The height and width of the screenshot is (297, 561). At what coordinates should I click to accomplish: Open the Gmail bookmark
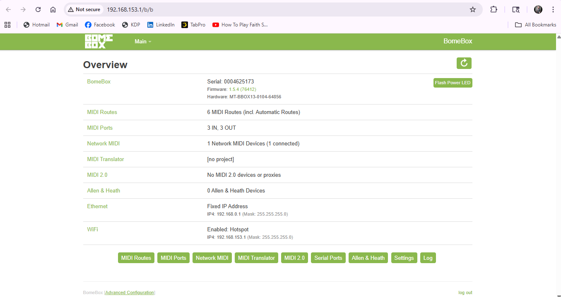click(x=67, y=25)
